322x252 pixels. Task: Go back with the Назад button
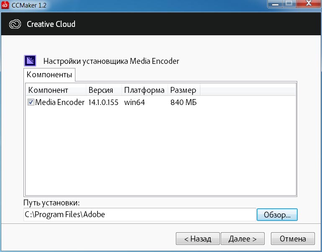pyautogui.click(x=197, y=239)
